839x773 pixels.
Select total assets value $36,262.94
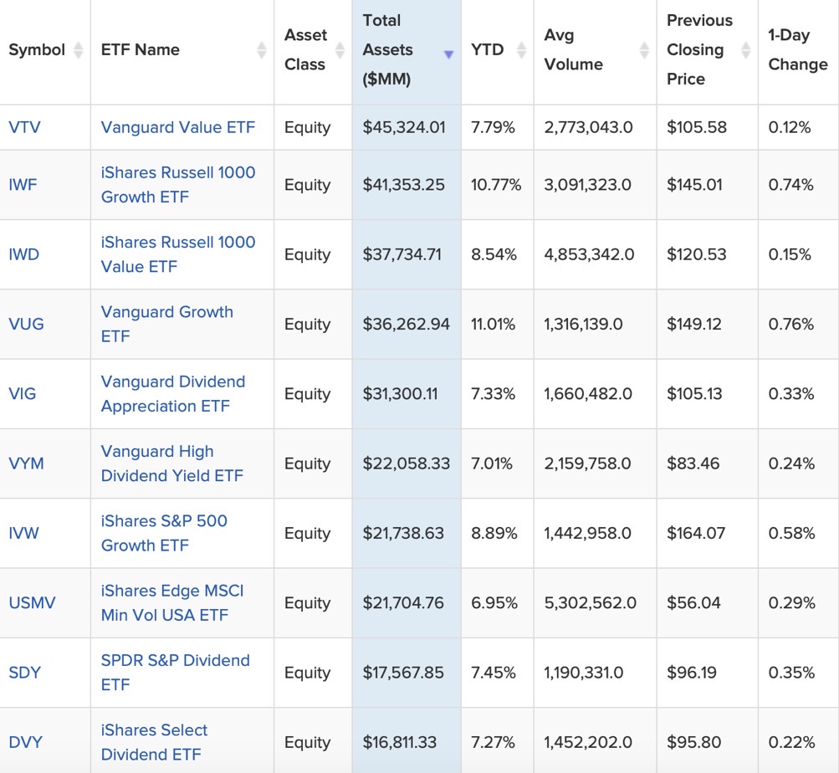click(407, 324)
